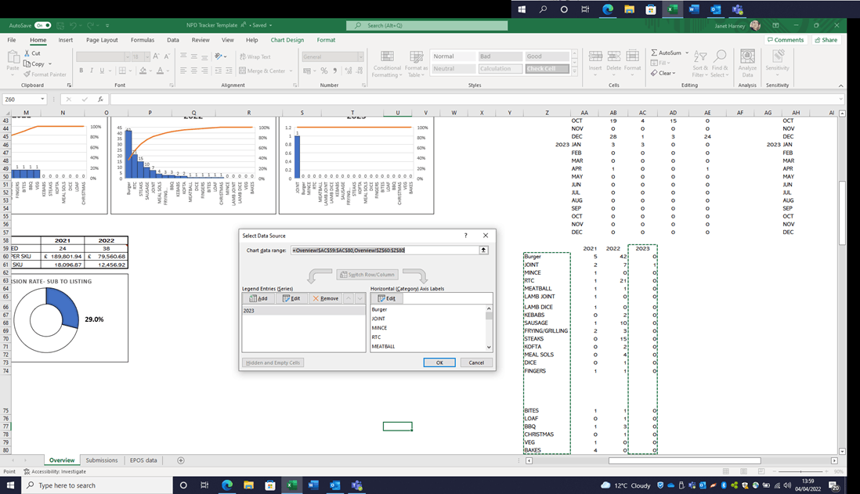This screenshot has width=860, height=494.
Task: Click Add under Legend Entries
Action: pyautogui.click(x=258, y=298)
